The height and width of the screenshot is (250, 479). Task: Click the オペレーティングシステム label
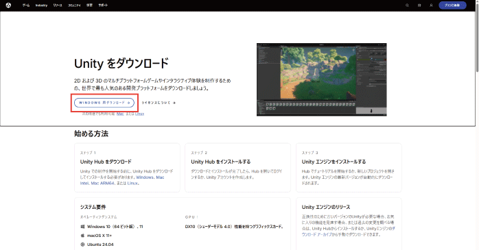98,216
